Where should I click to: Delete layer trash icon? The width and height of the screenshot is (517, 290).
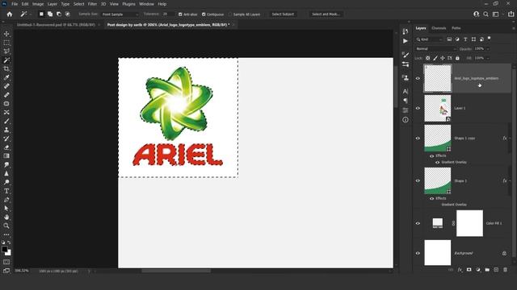(505, 270)
